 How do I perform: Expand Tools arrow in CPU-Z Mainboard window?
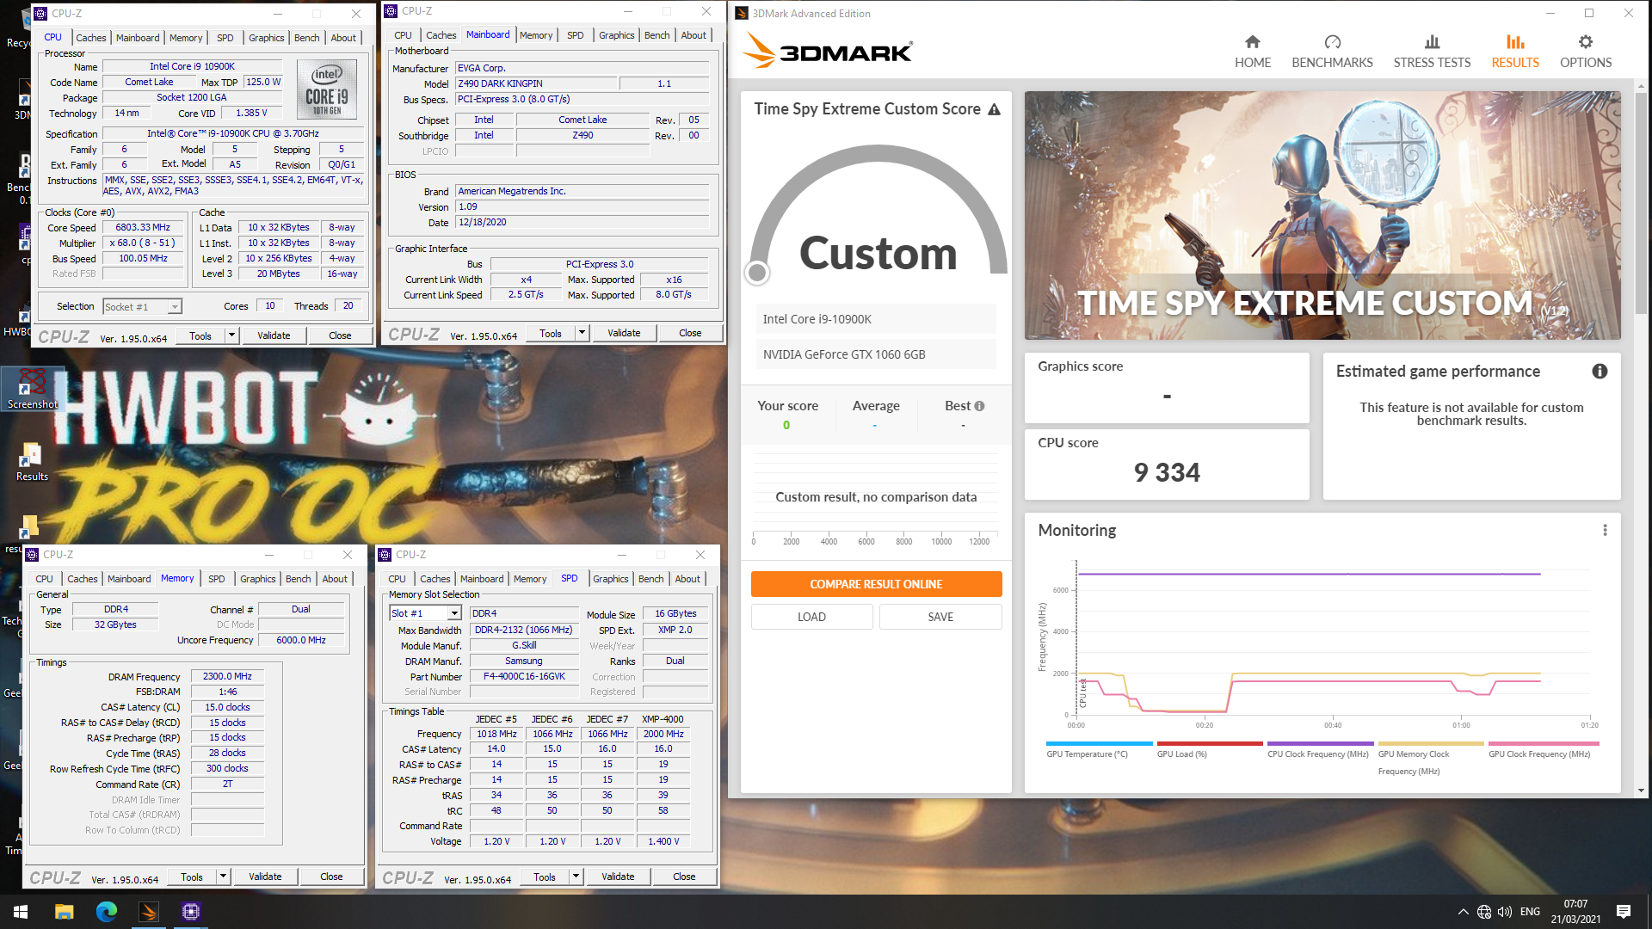pos(582,333)
